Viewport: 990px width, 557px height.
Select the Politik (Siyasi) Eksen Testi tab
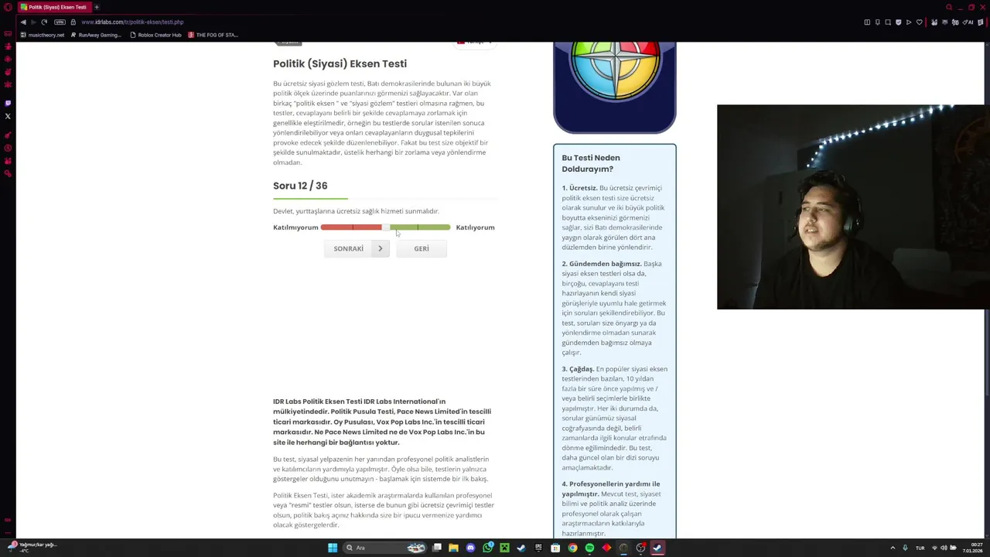tap(54, 7)
